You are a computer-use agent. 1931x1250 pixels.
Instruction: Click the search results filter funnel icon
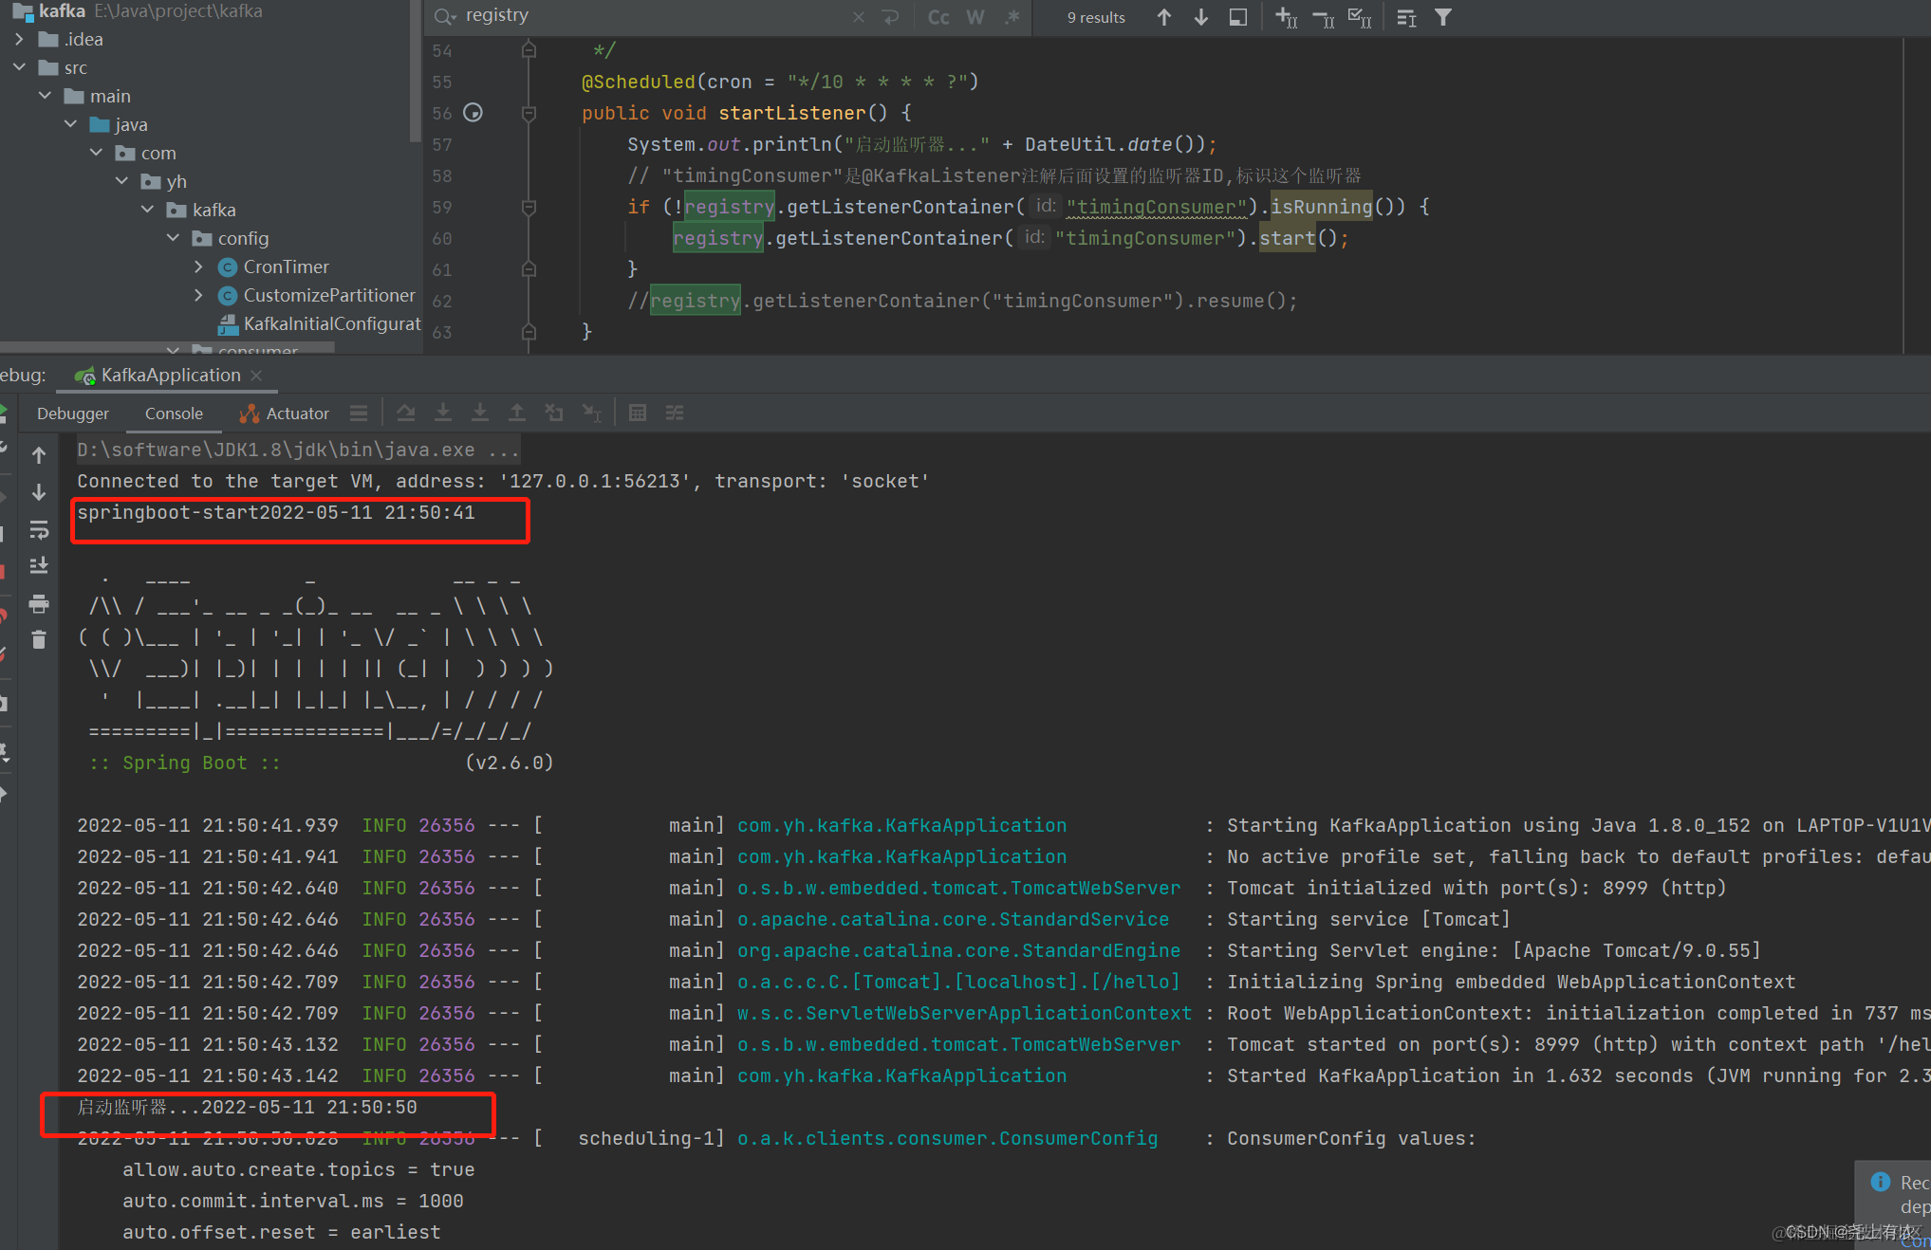[x=1442, y=17]
